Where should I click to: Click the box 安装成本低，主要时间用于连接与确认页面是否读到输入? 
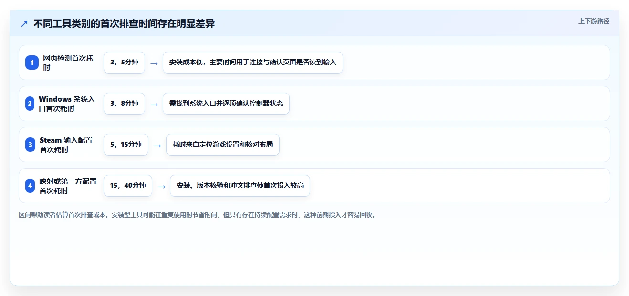pyautogui.click(x=253, y=63)
